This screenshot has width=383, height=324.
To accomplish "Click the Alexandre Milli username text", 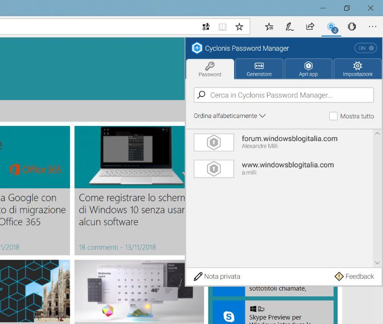I will point(260,146).
